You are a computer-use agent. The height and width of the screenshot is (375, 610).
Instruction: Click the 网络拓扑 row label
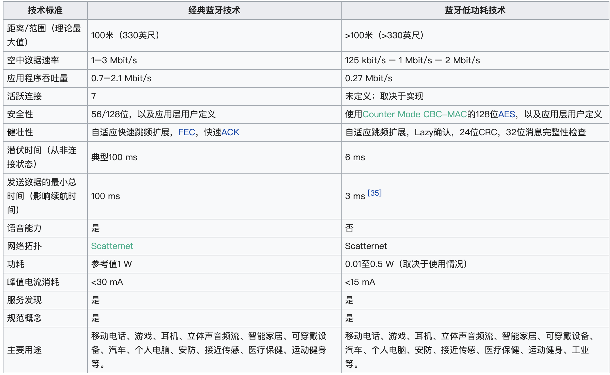point(24,246)
